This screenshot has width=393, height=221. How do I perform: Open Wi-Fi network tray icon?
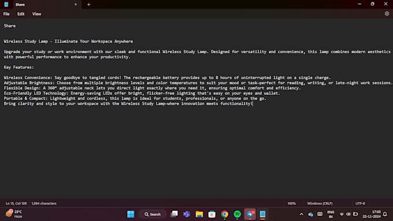tap(342, 214)
